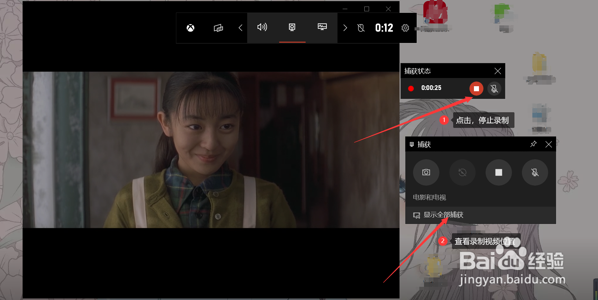Click the 捕获状态 panel title

click(417, 71)
